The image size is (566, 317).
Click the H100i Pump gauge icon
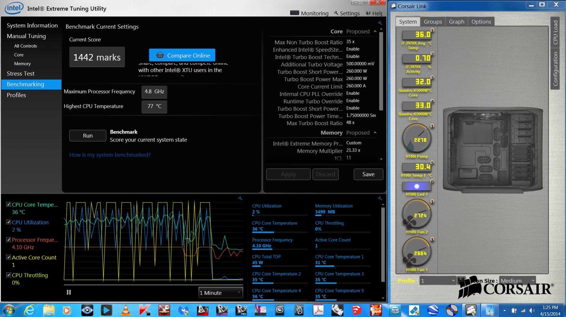[x=417, y=138]
